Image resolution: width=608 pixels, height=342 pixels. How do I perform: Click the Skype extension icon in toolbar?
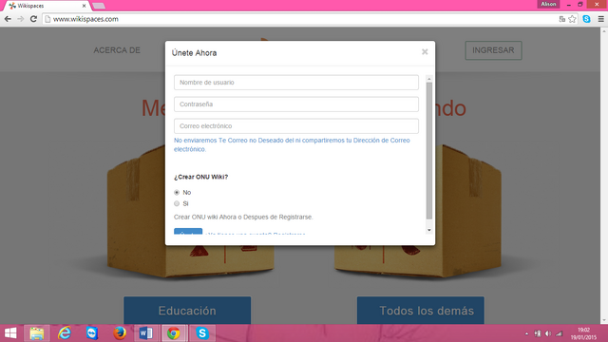[586, 19]
